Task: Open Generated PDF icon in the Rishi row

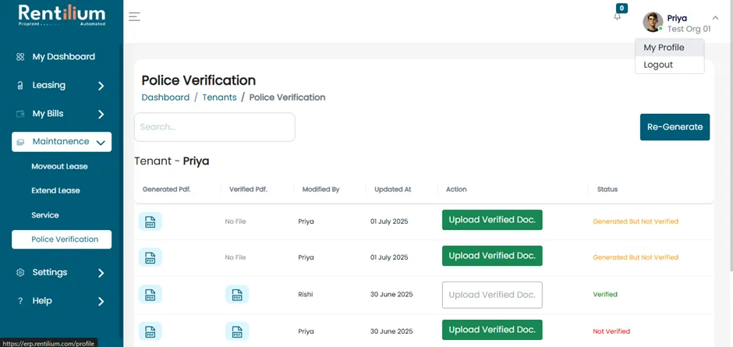Action: point(150,295)
